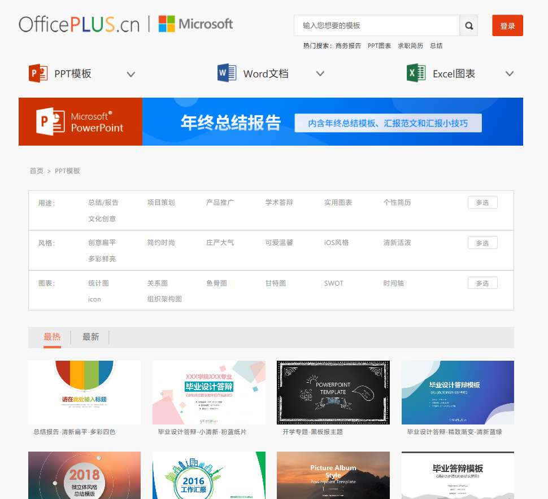Expand the PPT模板 dropdown chevron
548x499 pixels.
point(131,74)
